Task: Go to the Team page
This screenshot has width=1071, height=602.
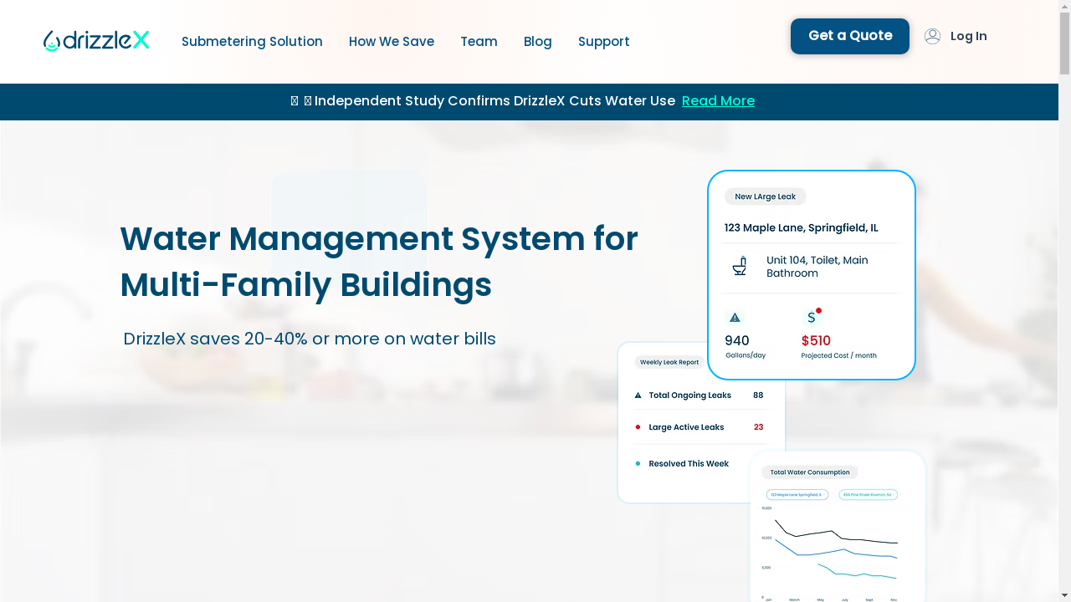Action: pos(479,42)
